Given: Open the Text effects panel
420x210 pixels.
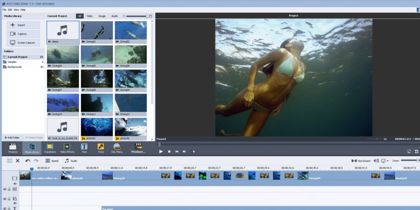Looking at the screenshot, I should pyautogui.click(x=84, y=148).
